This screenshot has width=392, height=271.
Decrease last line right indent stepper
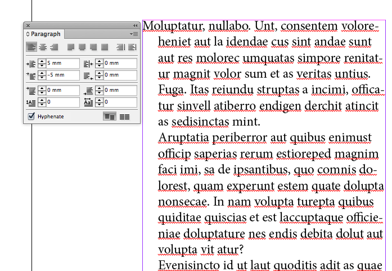pos(99,77)
